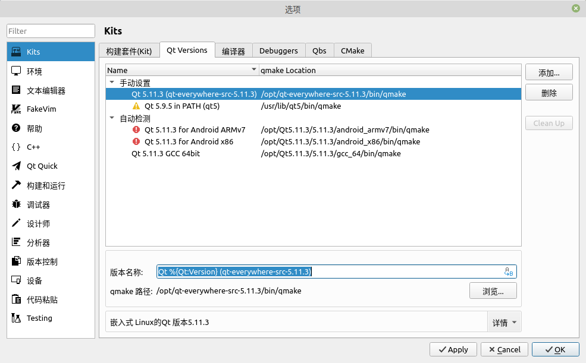Focus the Filter search field
The image size is (586, 363).
(51, 31)
